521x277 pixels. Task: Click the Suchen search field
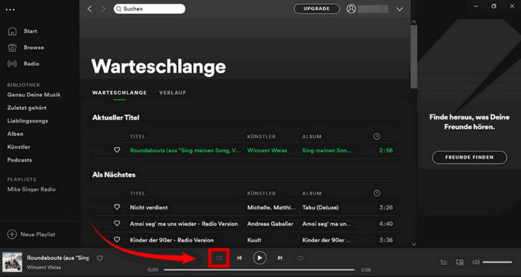149,9
